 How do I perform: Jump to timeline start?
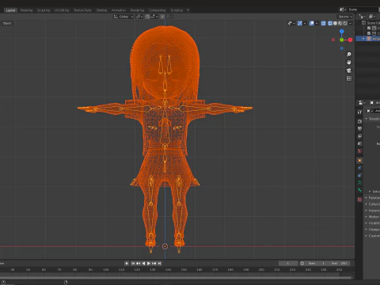[133, 263]
